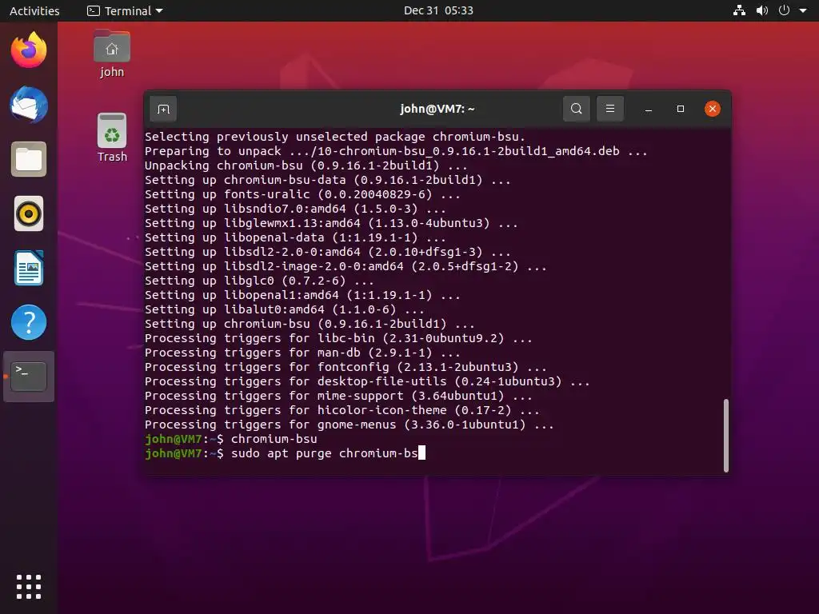This screenshot has height=614, width=819.
Task: Click the 'Preparing to unpack' line
Action: 396,151
